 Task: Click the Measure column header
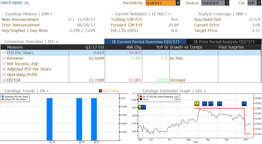[x=35, y=47]
